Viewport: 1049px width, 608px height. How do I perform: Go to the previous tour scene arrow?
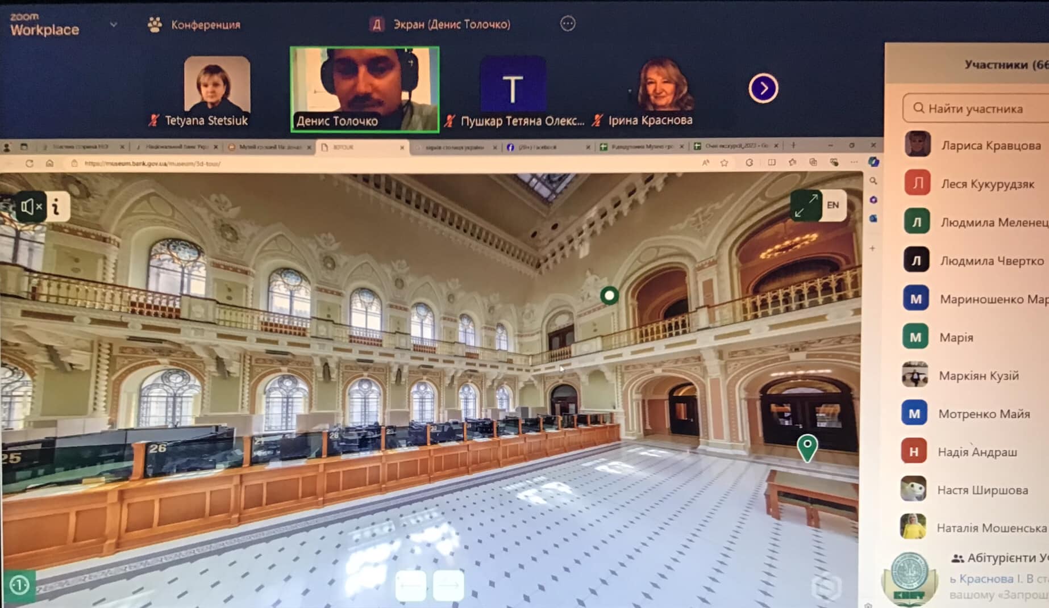pos(410,585)
